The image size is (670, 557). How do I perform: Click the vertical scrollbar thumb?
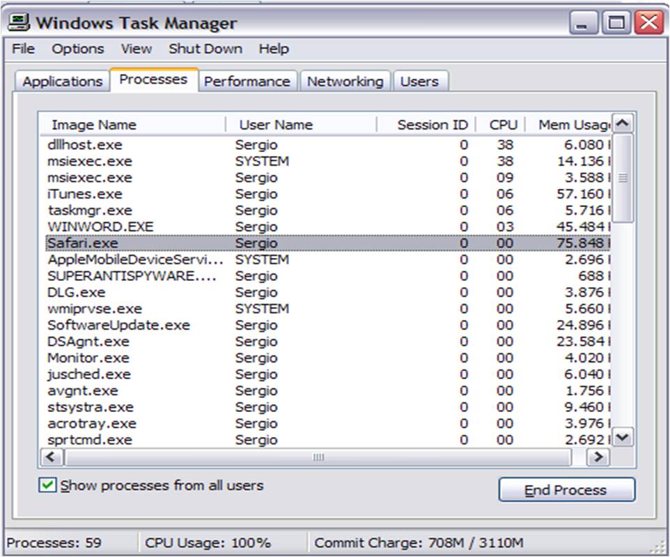click(x=623, y=178)
